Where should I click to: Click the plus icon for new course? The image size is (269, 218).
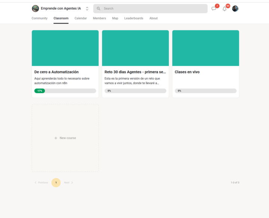coord(56,138)
